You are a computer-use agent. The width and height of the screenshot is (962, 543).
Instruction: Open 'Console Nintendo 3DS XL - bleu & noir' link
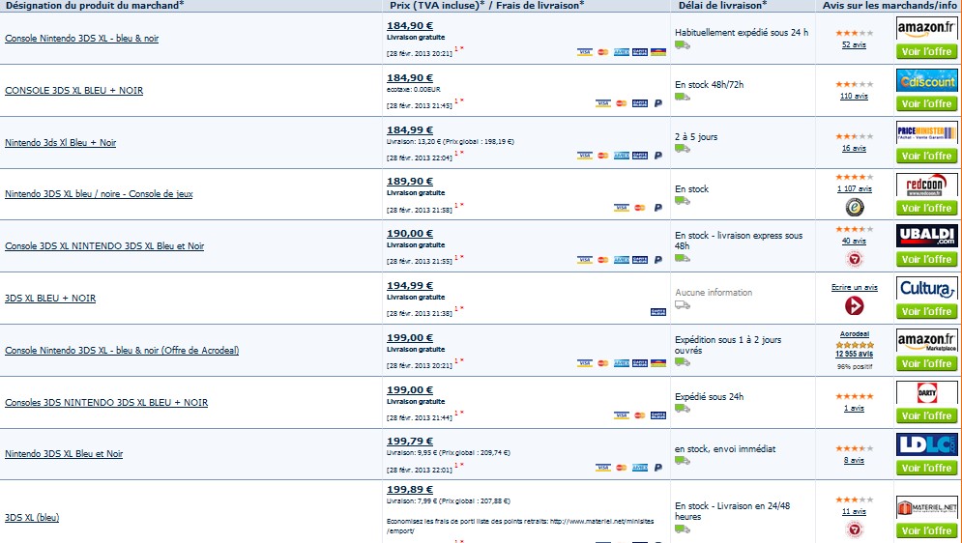pyautogui.click(x=81, y=38)
